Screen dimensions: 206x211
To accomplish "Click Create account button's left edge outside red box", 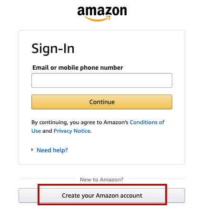I will [28, 195].
